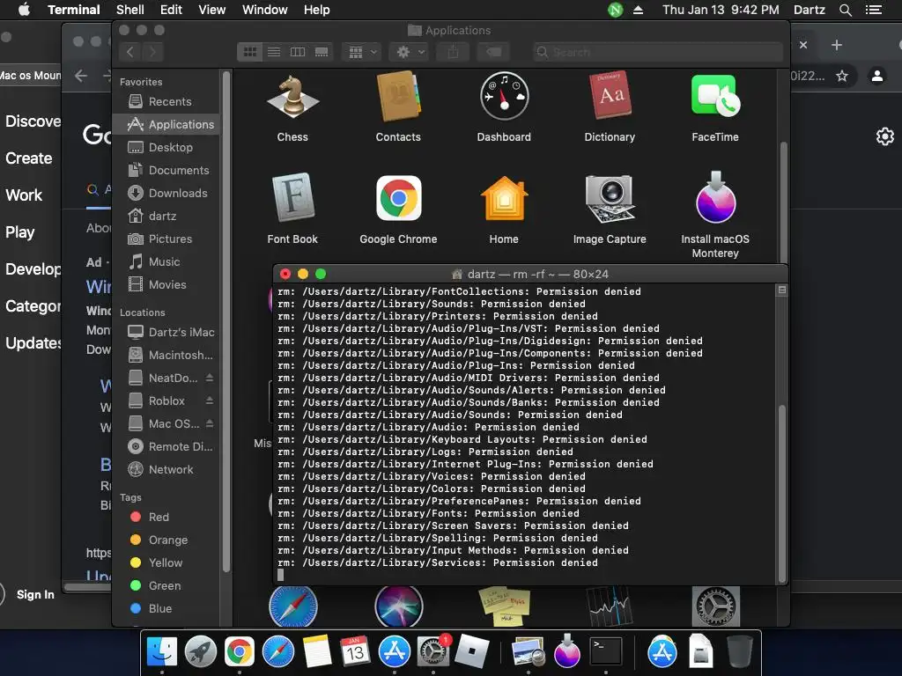Filter by Red tag in sidebar
902x676 pixels.
(166, 517)
